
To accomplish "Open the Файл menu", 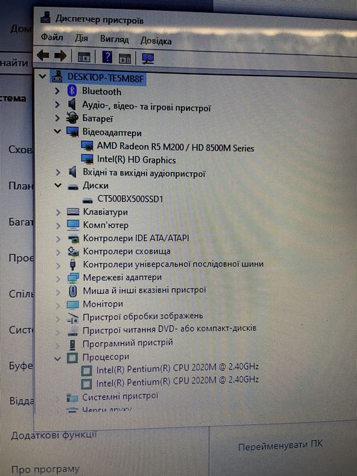I will coord(52,37).
